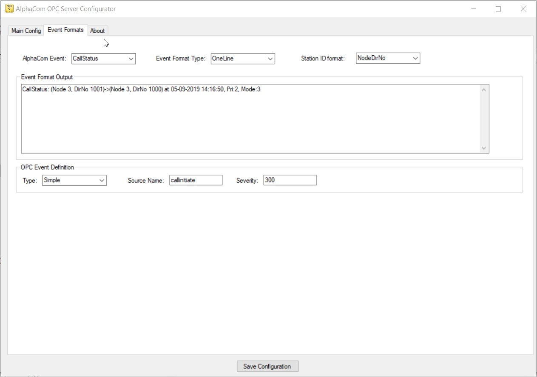Click inside the Severity field
Screen dimensions: 537x377
click(x=290, y=180)
